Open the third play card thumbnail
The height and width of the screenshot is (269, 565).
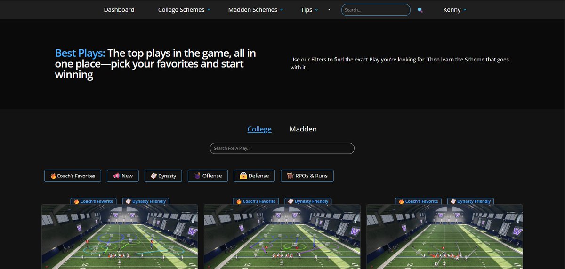[x=444, y=237]
